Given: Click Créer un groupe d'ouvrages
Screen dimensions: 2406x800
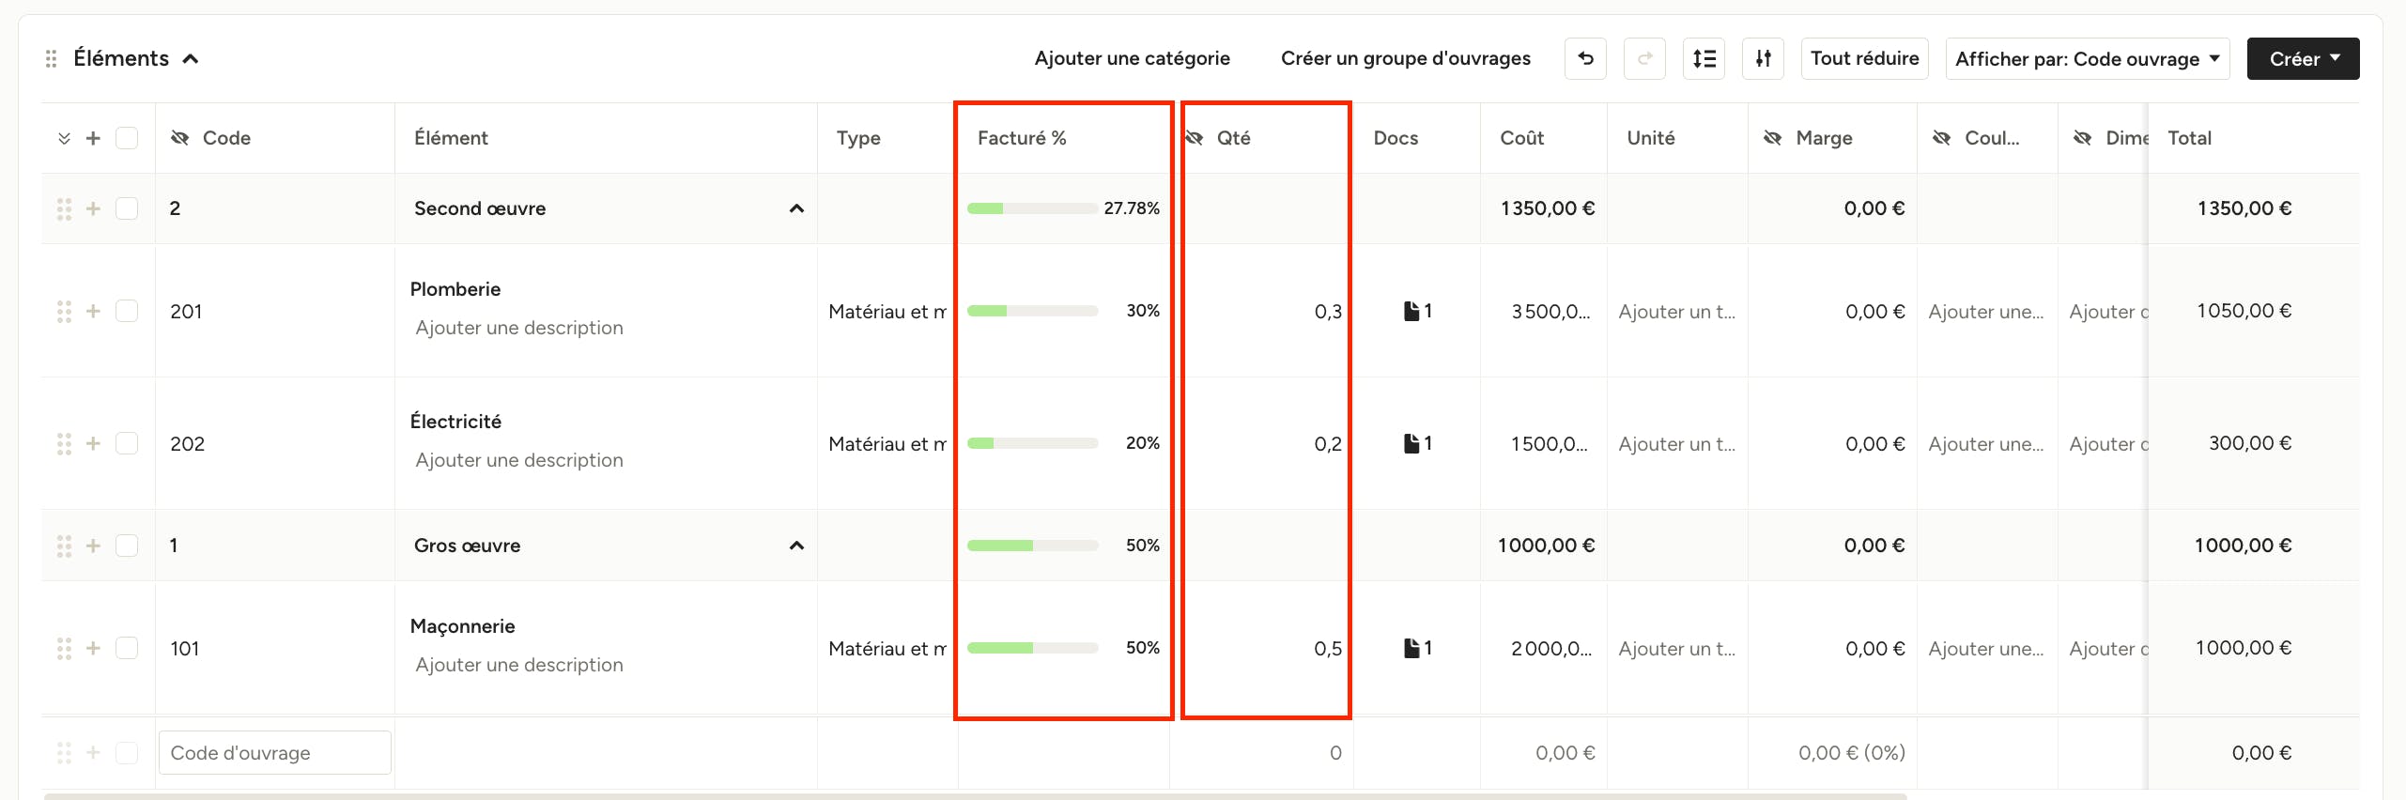Looking at the screenshot, I should click(1405, 58).
